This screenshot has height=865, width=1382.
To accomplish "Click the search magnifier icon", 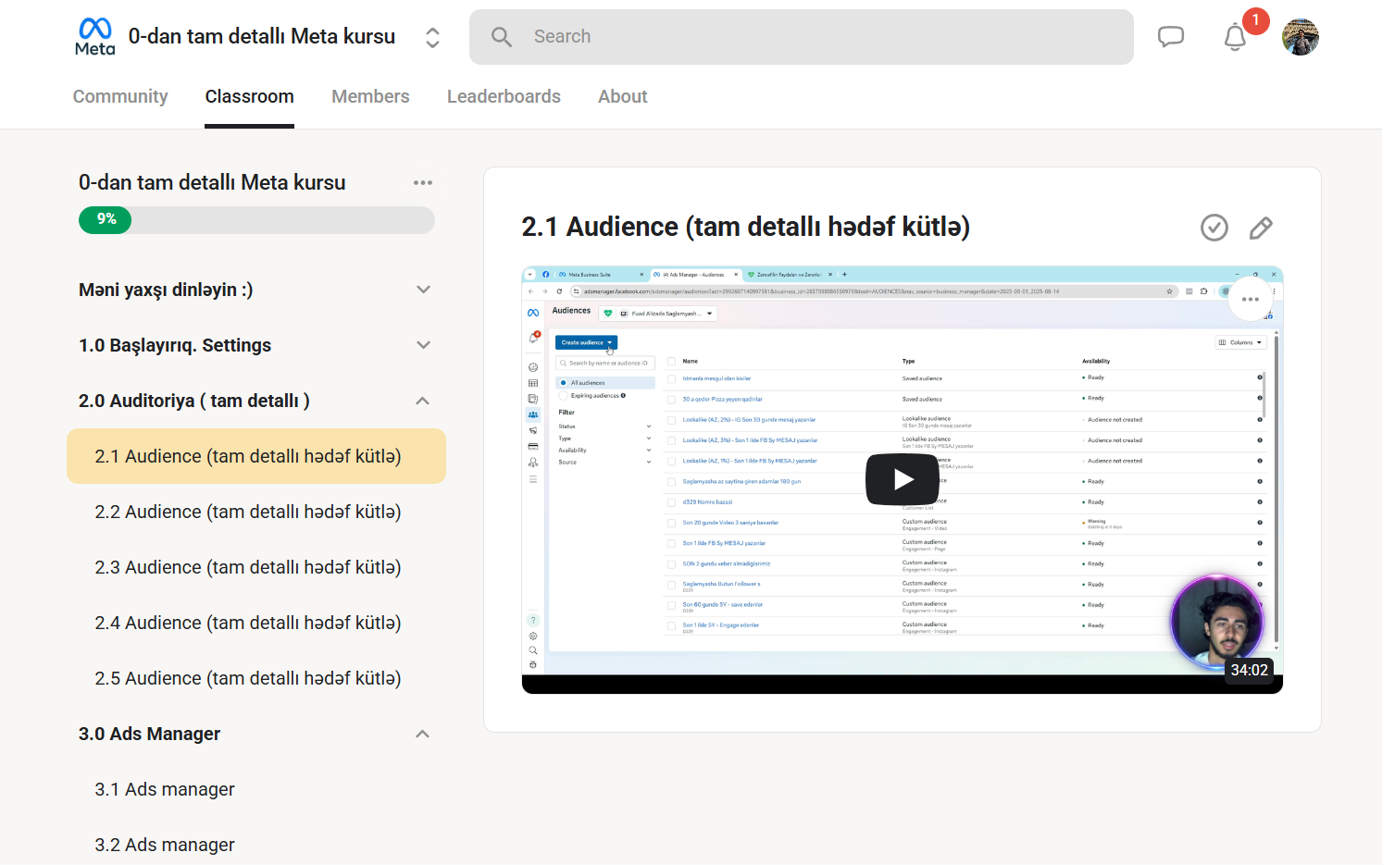I will coord(502,37).
